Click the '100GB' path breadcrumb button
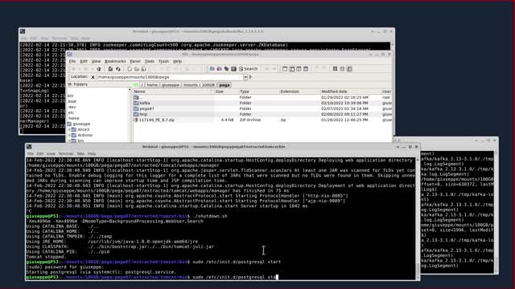Image resolution: width=515 pixels, height=289 pixels. click(x=208, y=85)
